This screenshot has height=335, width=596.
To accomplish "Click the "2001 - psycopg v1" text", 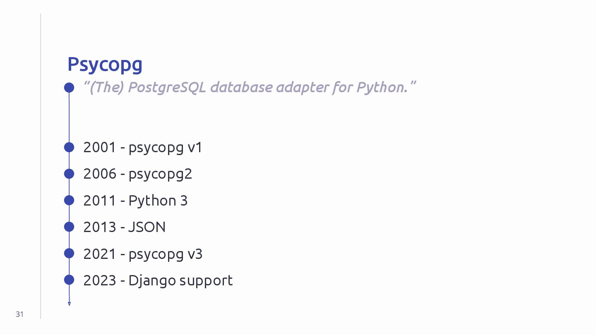I will [143, 148].
